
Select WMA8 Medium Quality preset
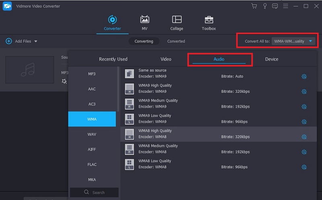pos(218,149)
